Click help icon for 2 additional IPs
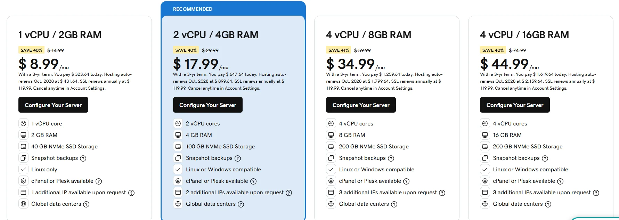 (x=289, y=193)
